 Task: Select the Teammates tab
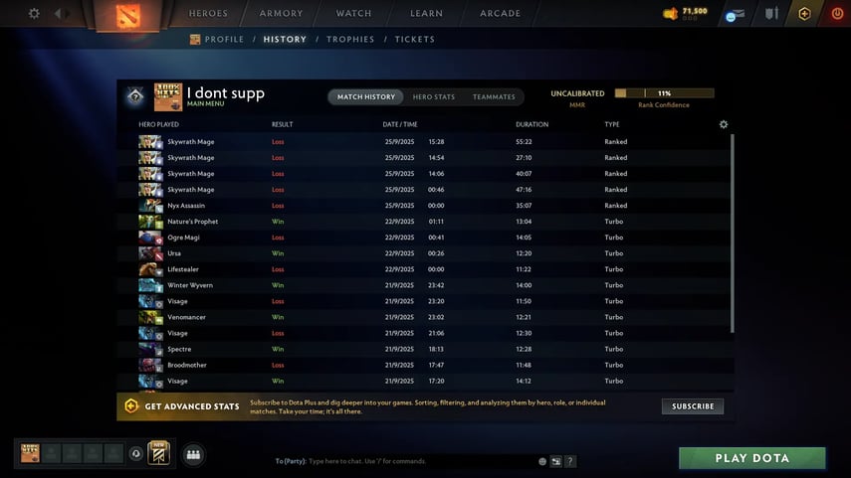pyautogui.click(x=494, y=96)
